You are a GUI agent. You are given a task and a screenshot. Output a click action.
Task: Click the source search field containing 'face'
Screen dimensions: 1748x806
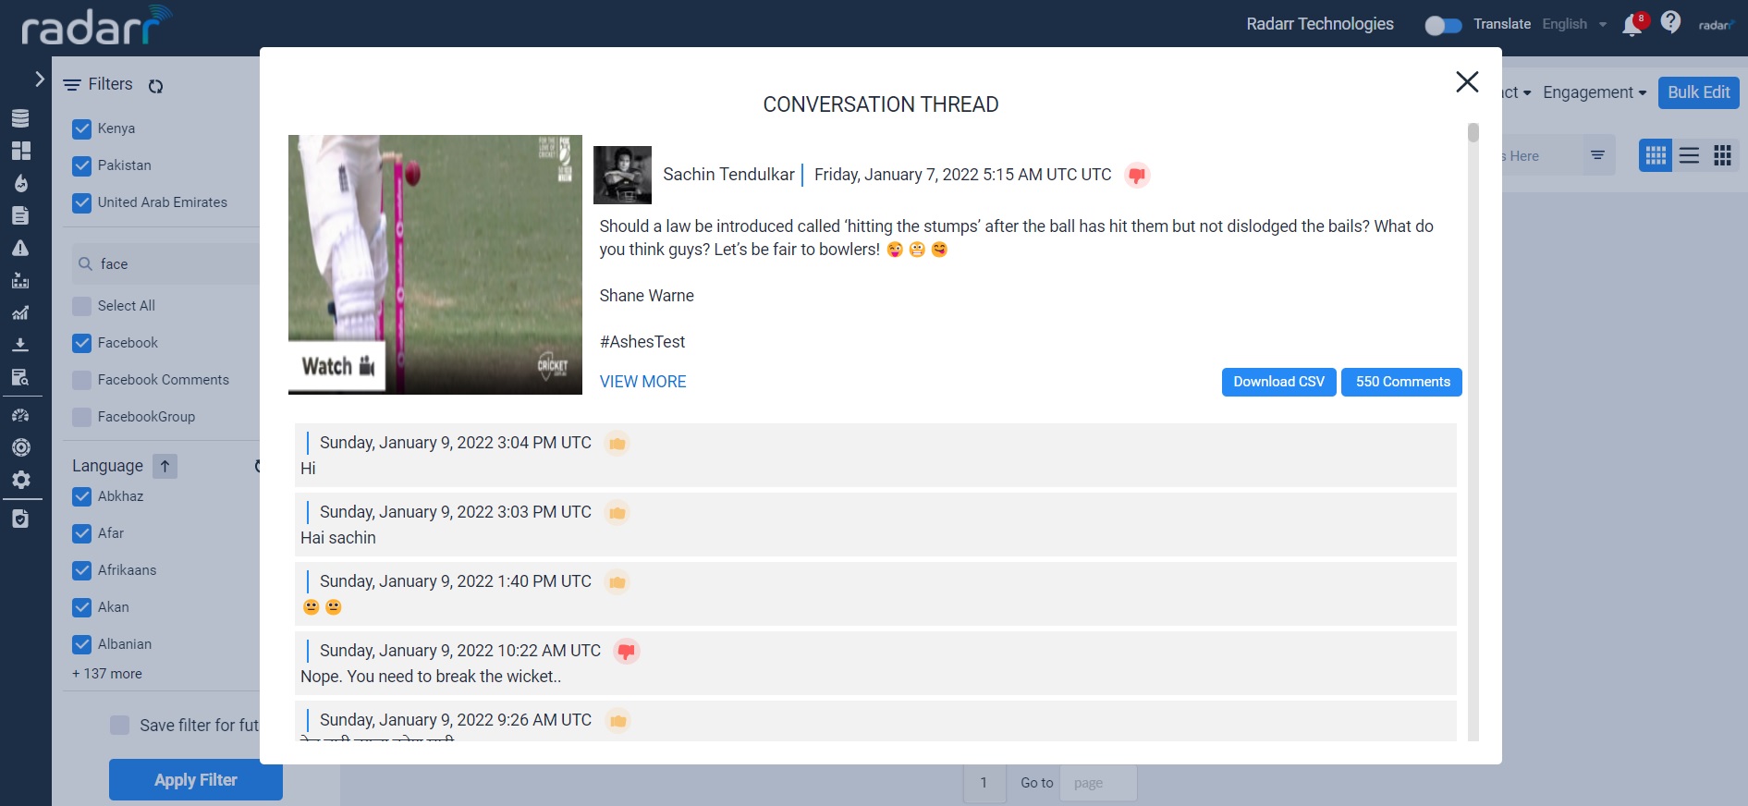click(166, 264)
